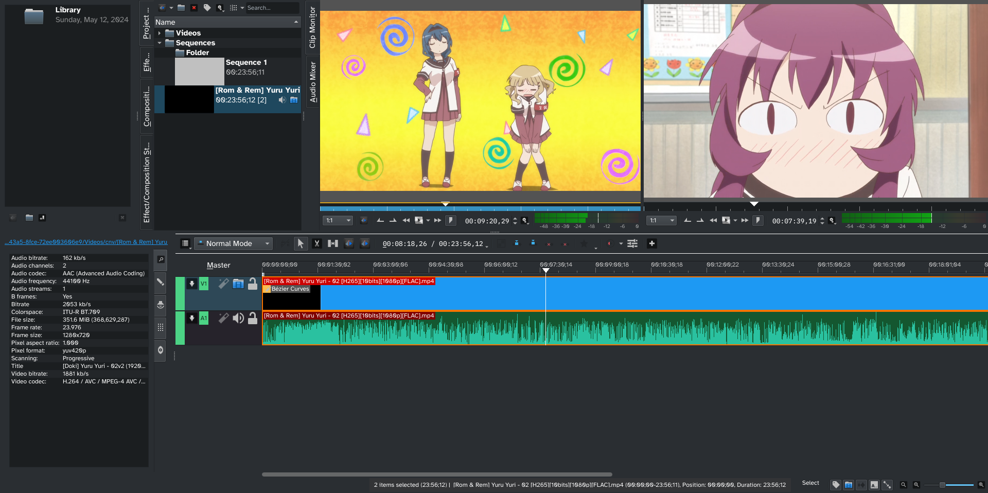This screenshot has height=493, width=988.
Task: Switch to the Project Bin tab
Action: click(x=147, y=23)
